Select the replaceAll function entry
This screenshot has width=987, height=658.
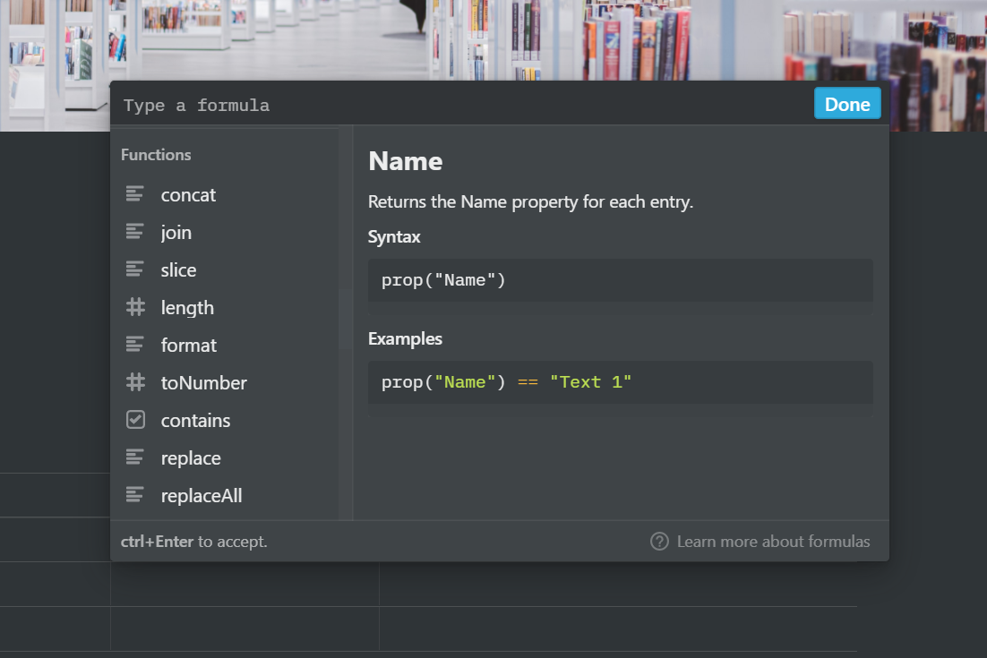(x=226, y=496)
